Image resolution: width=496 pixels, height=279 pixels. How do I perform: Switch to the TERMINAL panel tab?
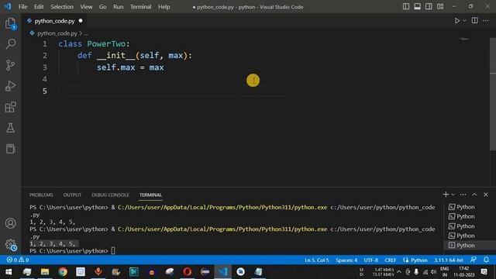(x=150, y=195)
